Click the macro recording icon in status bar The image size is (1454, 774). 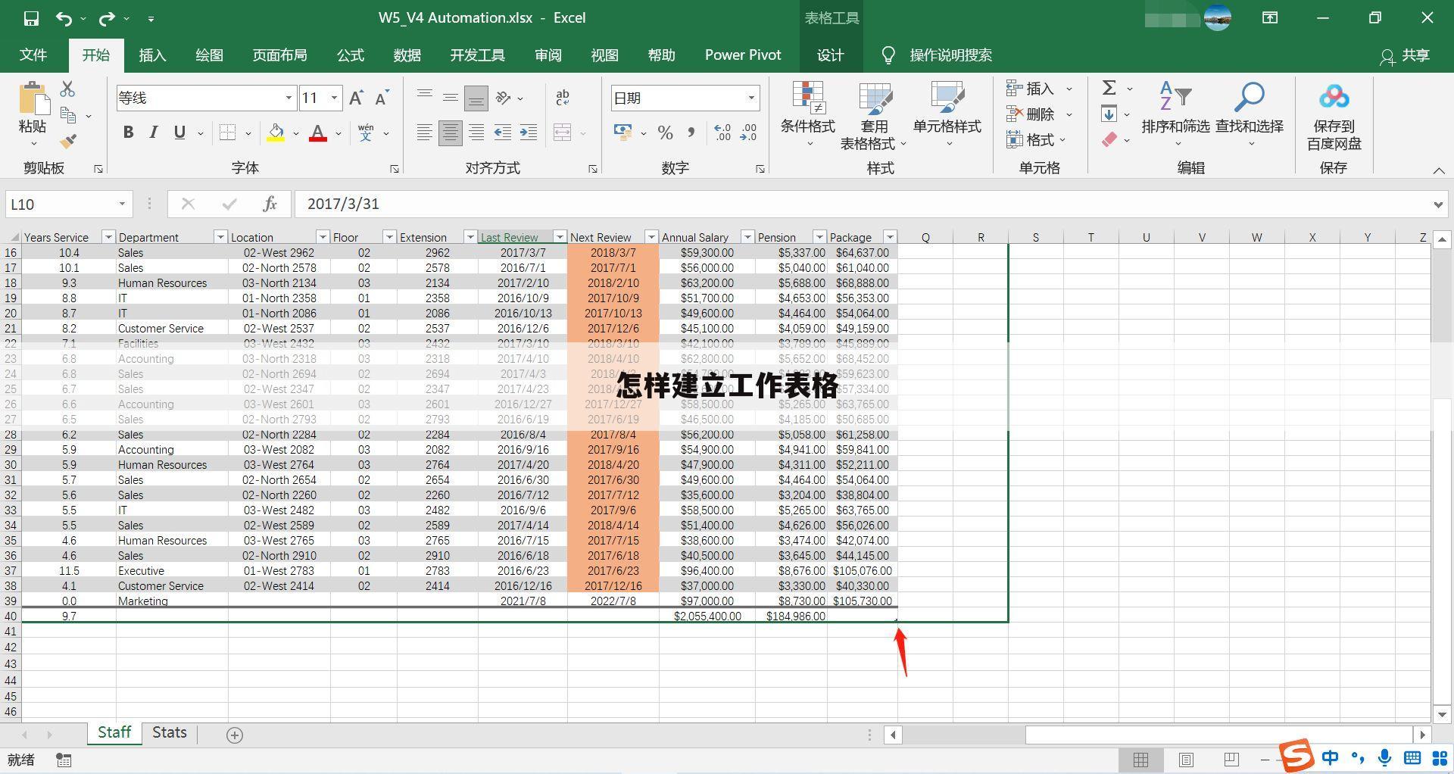coord(64,760)
